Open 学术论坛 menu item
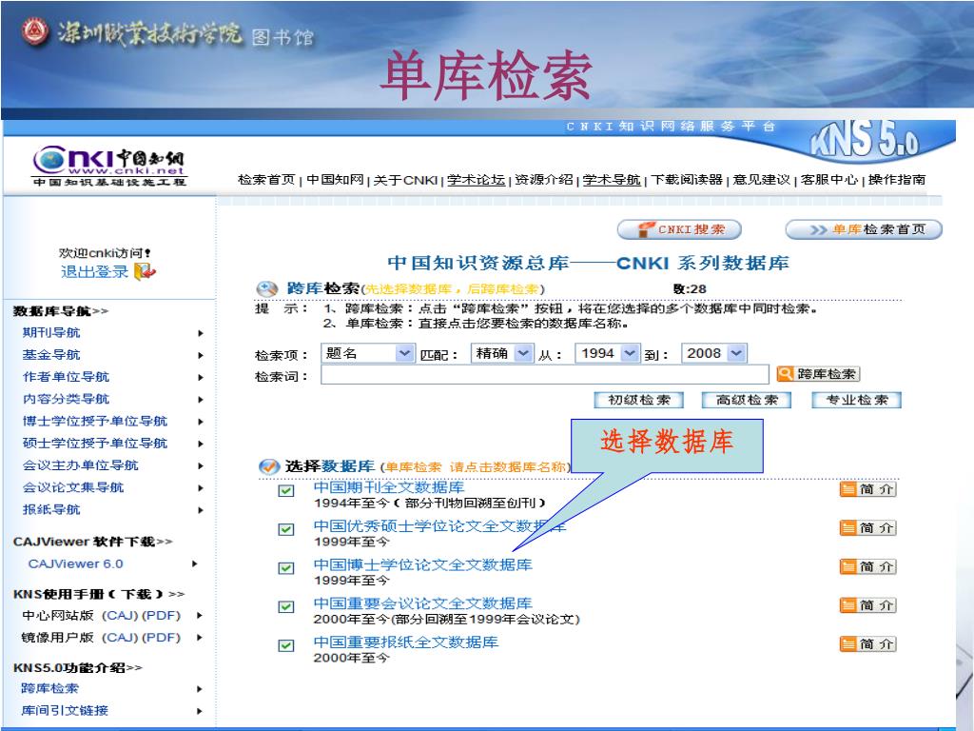 click(476, 180)
